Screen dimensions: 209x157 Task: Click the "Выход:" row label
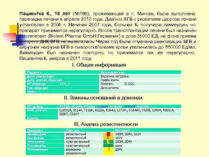42,118
